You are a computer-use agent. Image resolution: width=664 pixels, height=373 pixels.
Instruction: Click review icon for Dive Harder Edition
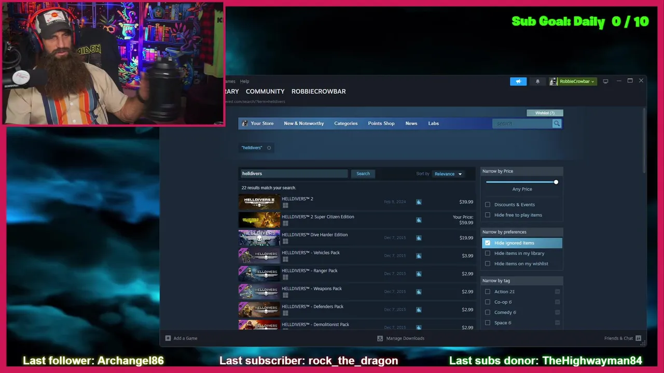419,238
